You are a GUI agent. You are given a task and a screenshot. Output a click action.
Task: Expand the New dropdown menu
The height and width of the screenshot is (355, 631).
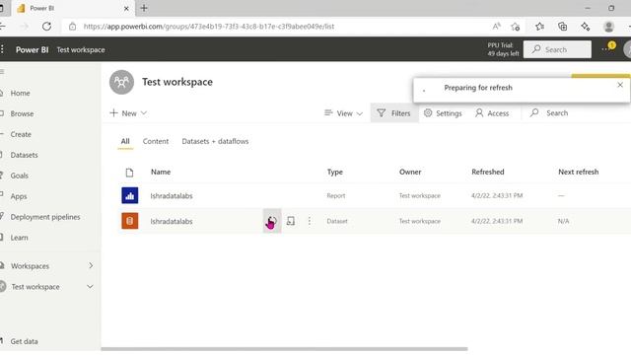(128, 113)
